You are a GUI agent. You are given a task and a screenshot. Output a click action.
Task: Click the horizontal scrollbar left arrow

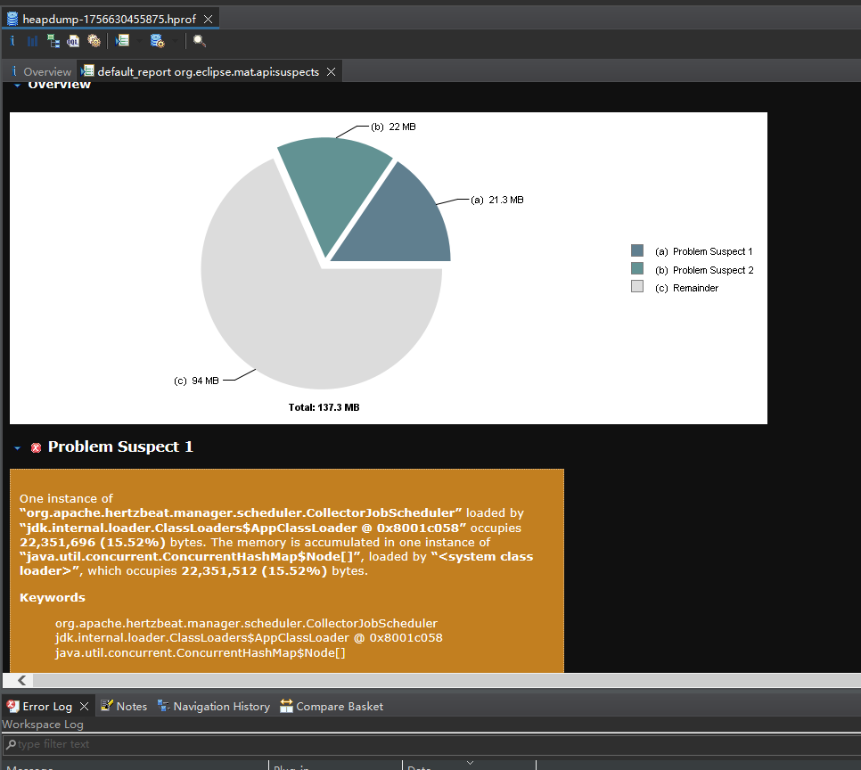pyautogui.click(x=21, y=681)
